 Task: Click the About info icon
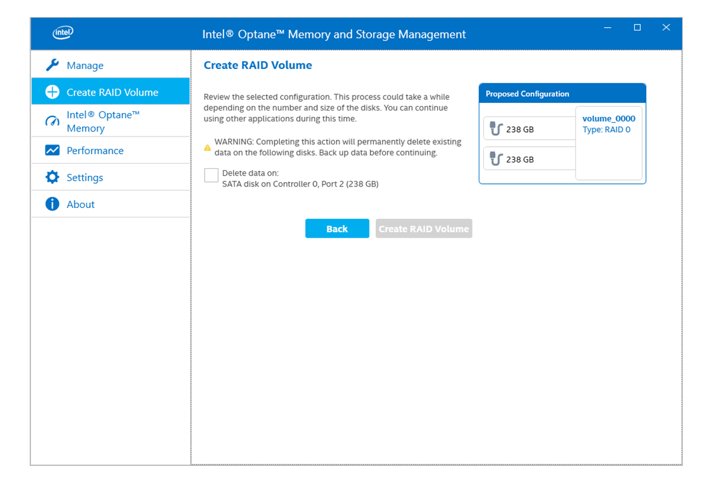52,204
